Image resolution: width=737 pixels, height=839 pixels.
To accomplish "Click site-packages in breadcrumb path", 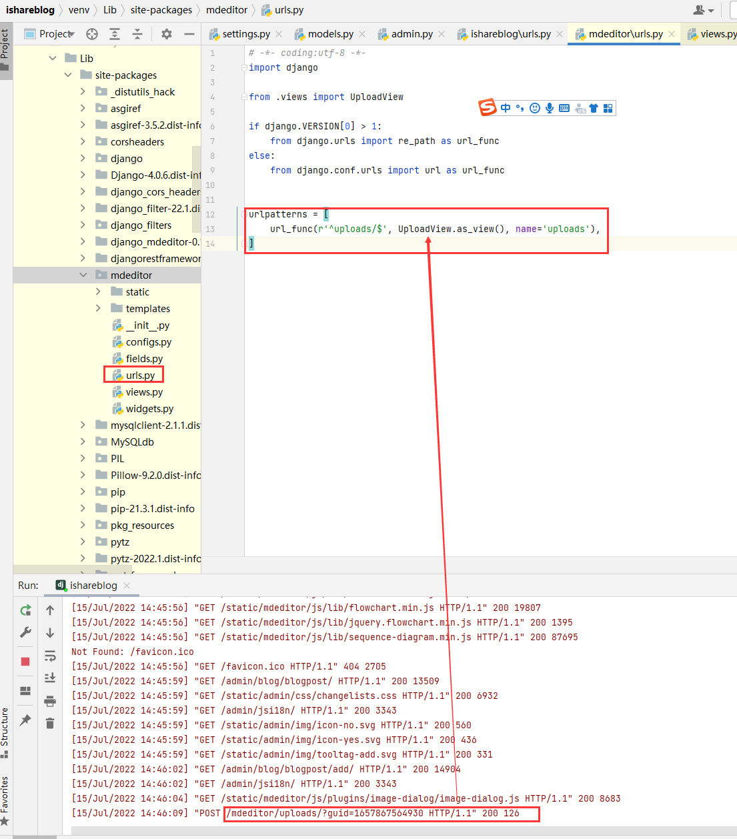I will coord(161,10).
